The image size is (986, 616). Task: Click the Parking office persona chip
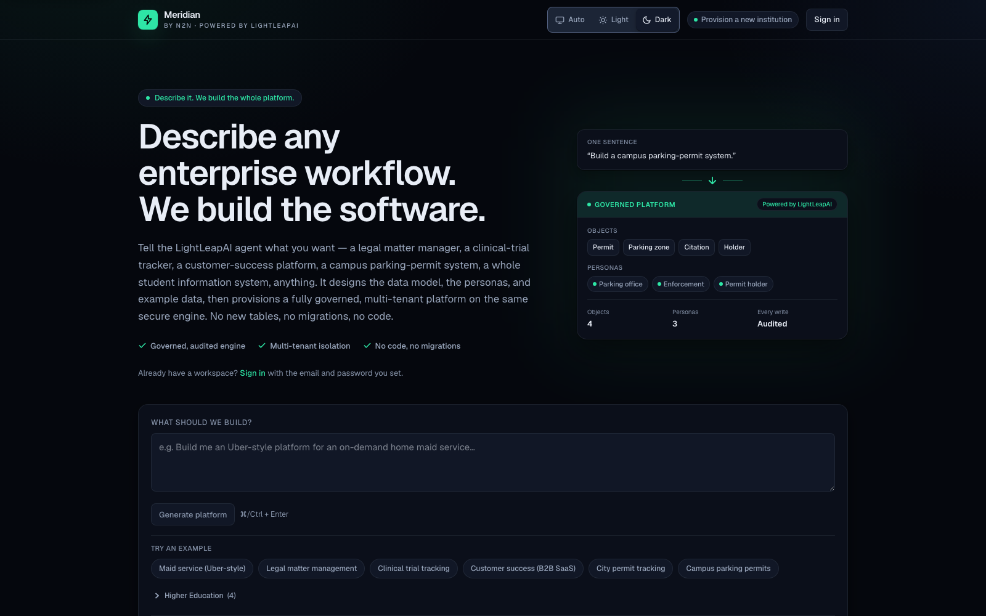617,284
